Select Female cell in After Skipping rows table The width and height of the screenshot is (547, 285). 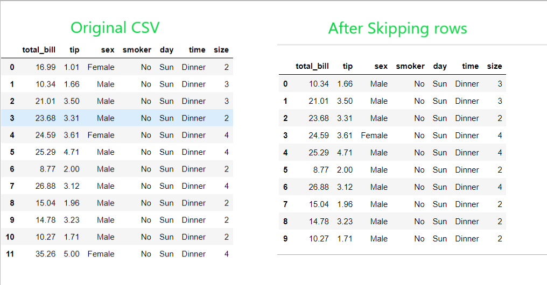click(x=374, y=136)
